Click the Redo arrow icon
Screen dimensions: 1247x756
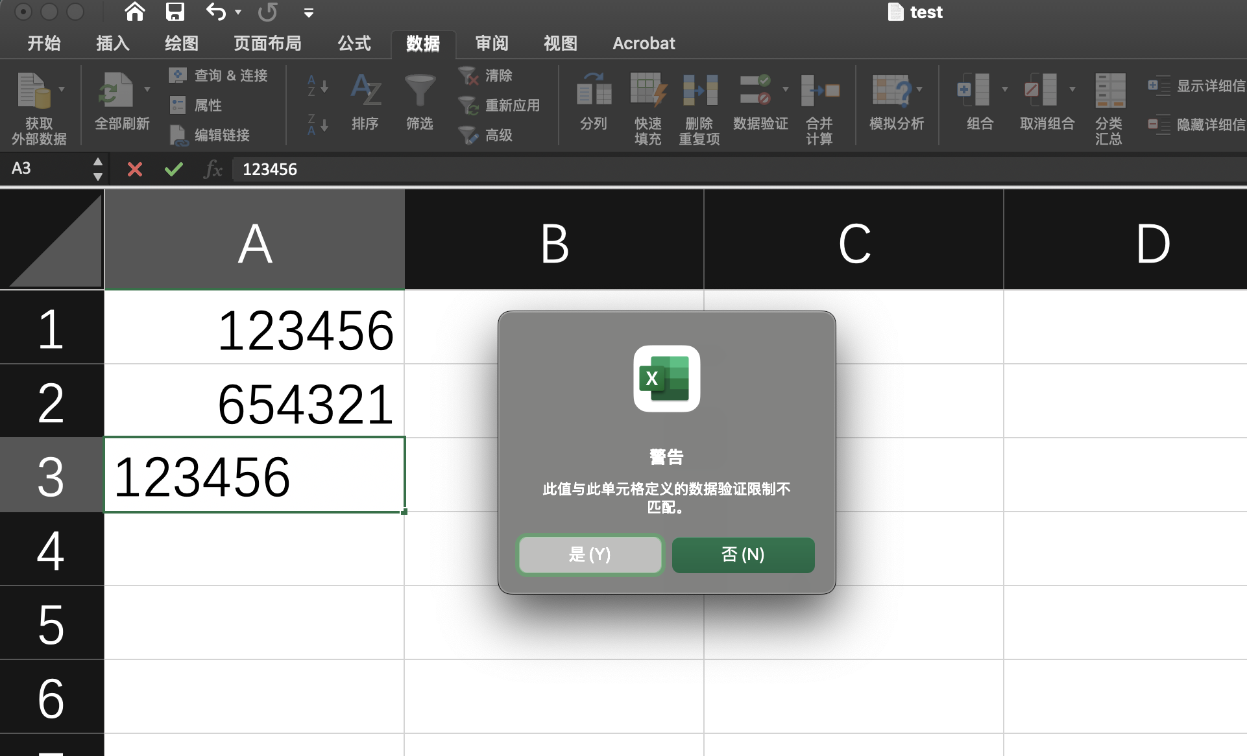point(268,12)
